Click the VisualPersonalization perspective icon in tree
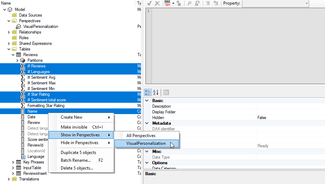Viewport: 325px width, 184px height. (x=19, y=26)
